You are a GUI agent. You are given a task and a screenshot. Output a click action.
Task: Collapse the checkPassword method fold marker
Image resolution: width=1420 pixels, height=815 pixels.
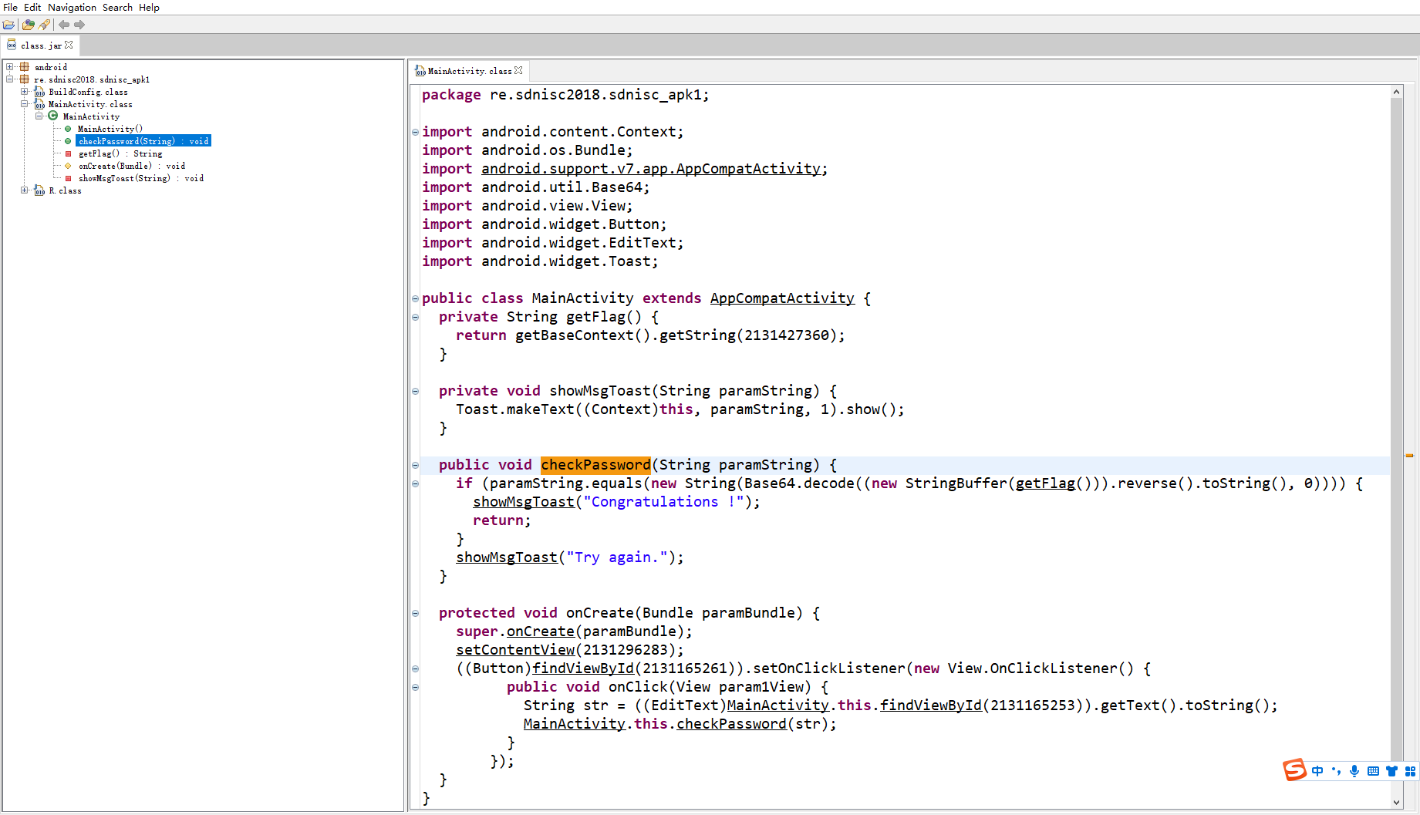[415, 464]
